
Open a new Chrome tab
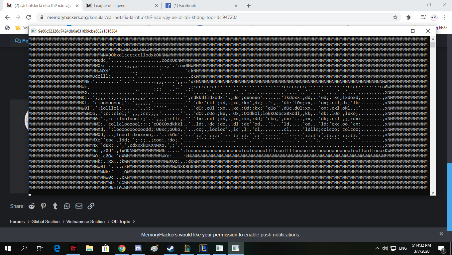(249, 6)
